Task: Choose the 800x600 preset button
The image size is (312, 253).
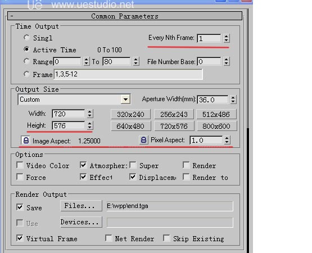Action: (216, 126)
